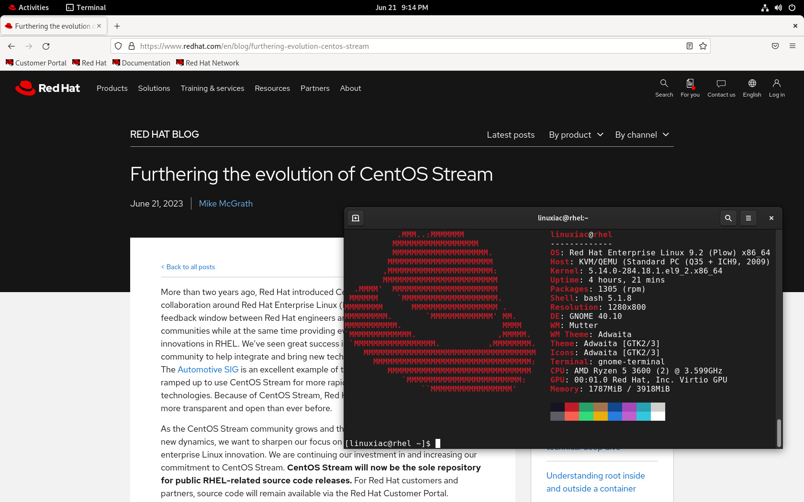
Task: Click Back to all posts link
Action: (188, 267)
